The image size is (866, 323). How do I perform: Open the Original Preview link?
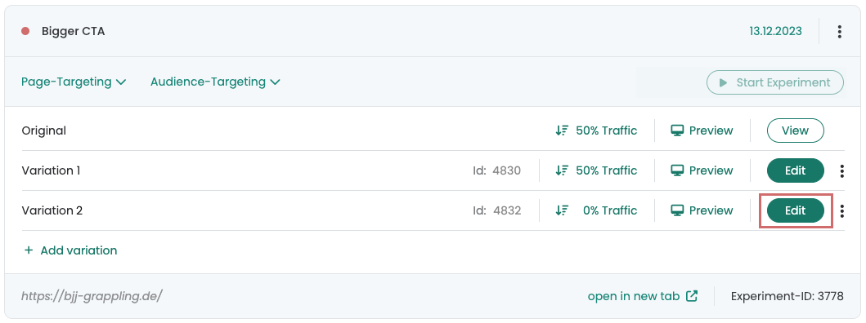click(702, 131)
